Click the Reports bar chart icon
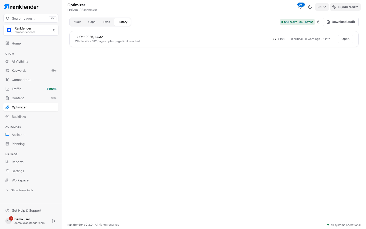The image size is (366, 229). pos(7,162)
